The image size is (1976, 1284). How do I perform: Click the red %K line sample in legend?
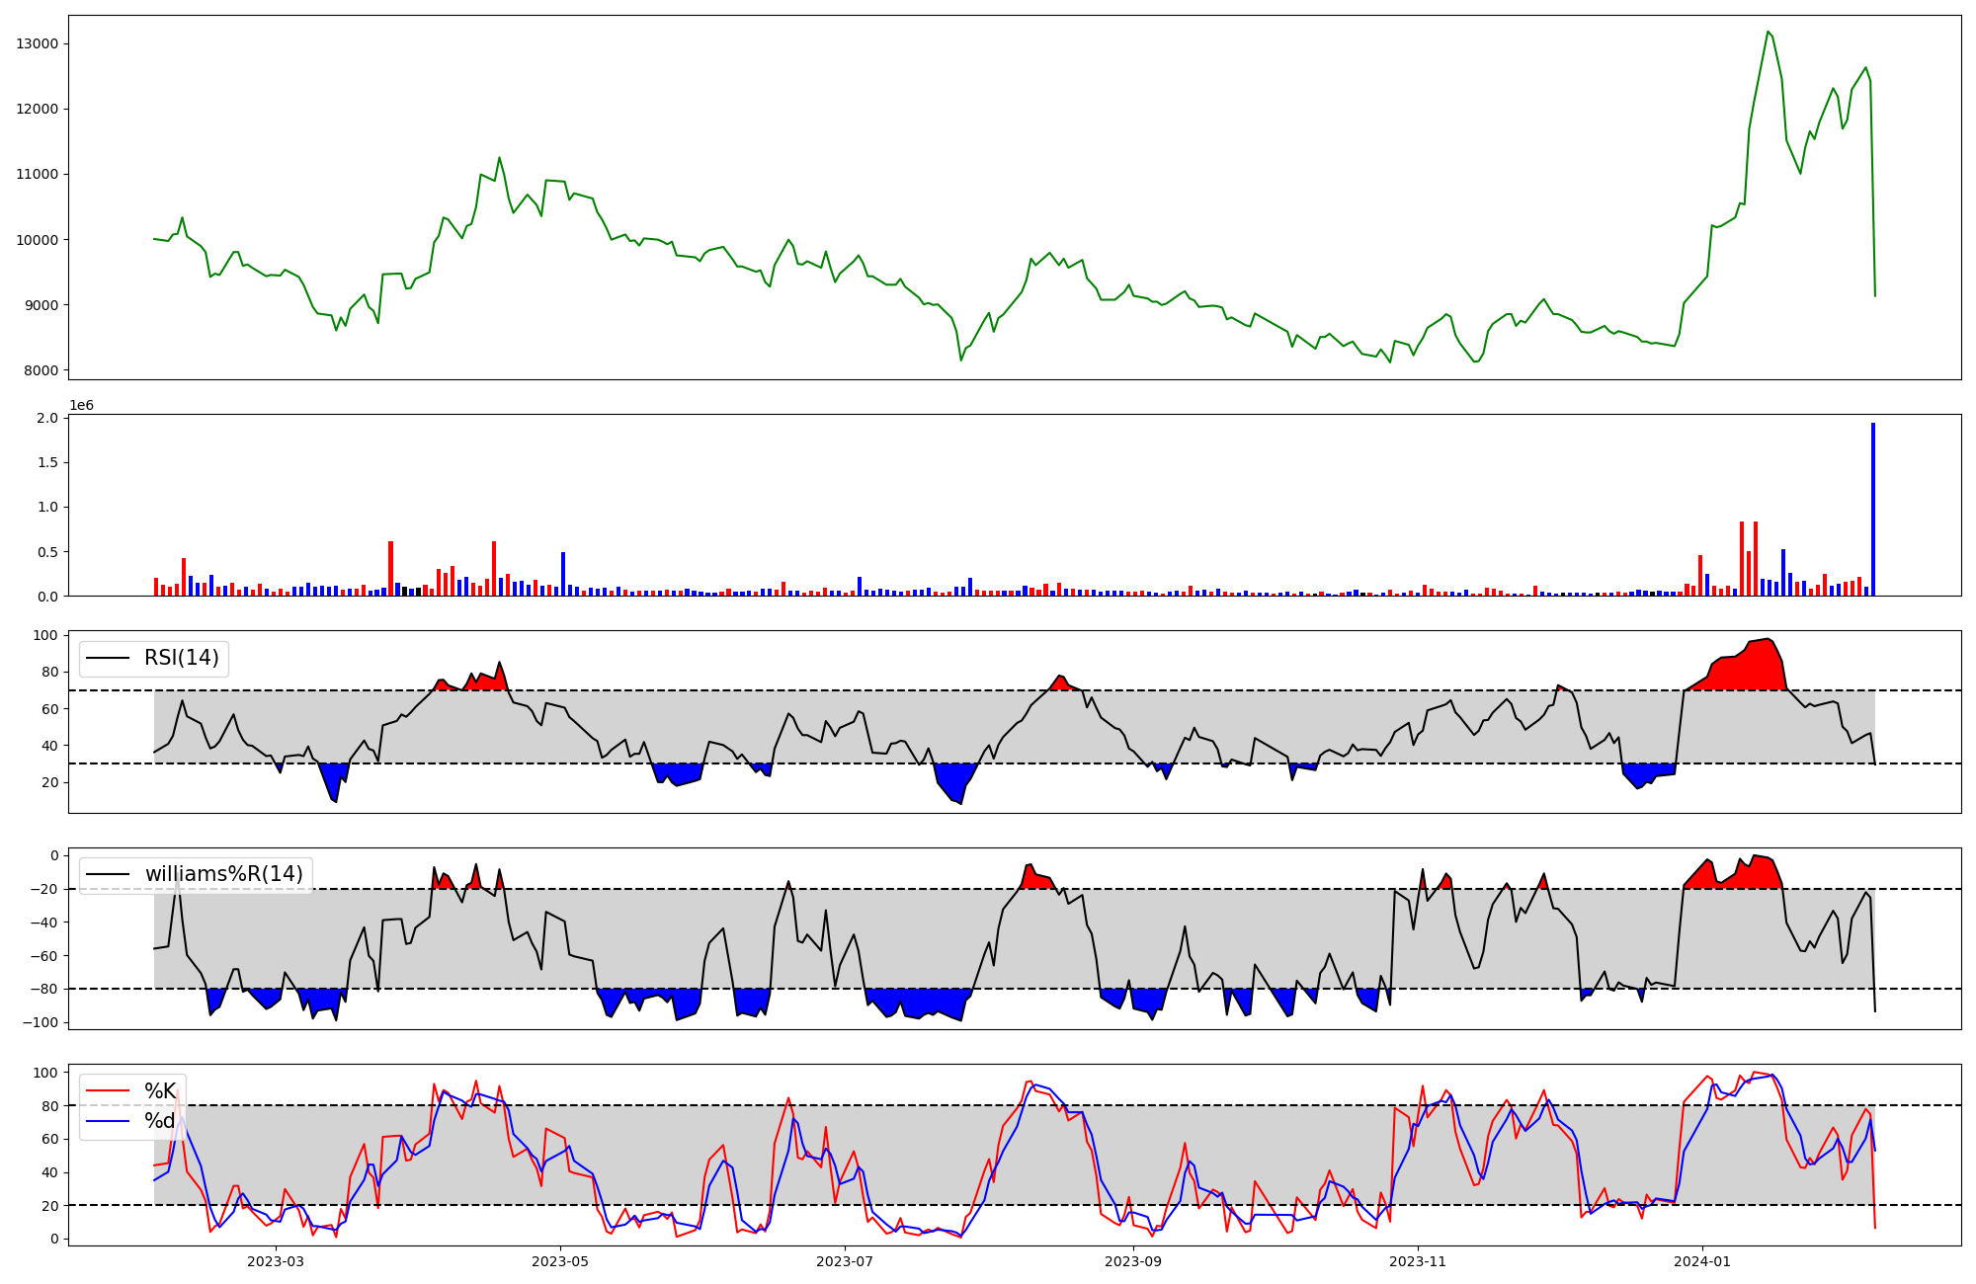(109, 1091)
